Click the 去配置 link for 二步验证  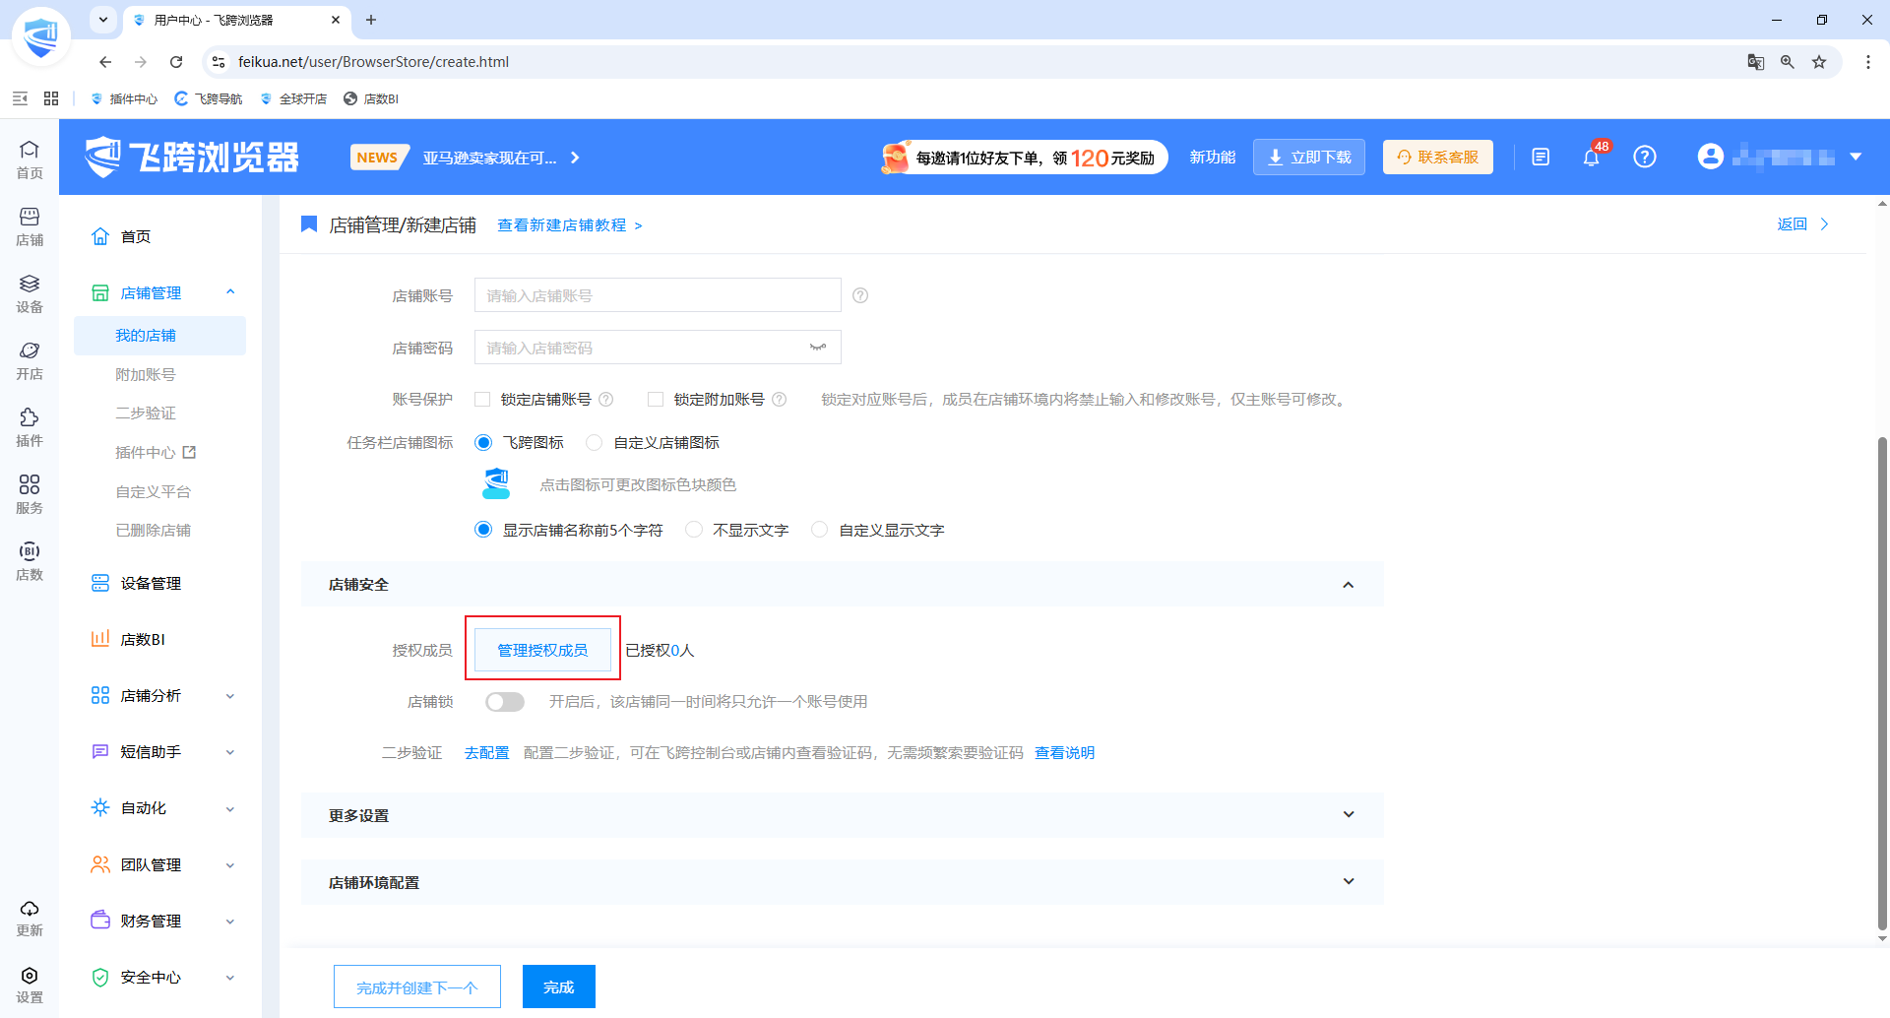[x=487, y=753]
